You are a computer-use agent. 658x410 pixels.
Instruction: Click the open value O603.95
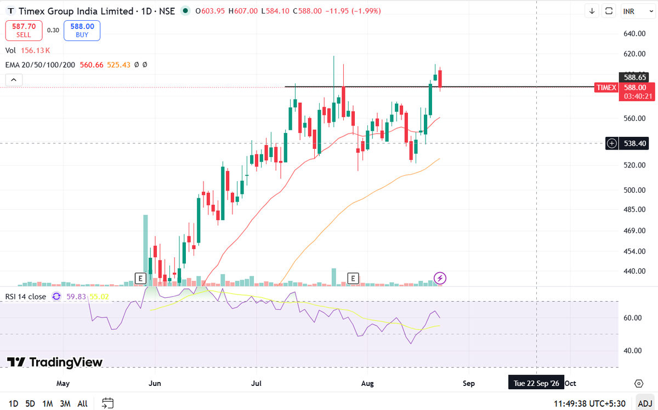[x=211, y=11]
